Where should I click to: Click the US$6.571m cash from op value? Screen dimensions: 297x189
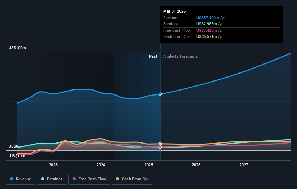click(x=207, y=37)
